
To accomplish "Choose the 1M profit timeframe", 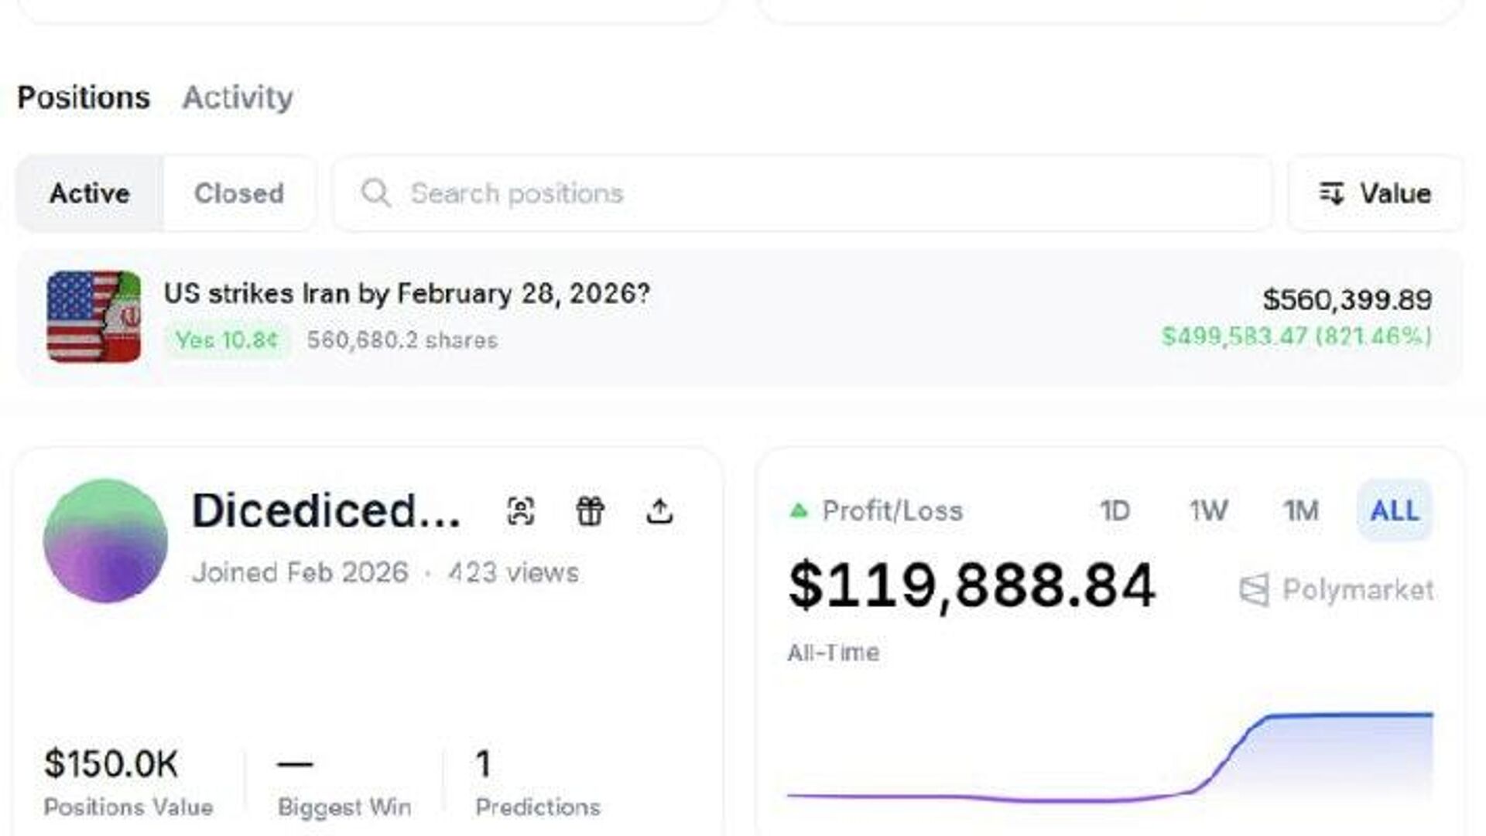I will point(1301,510).
